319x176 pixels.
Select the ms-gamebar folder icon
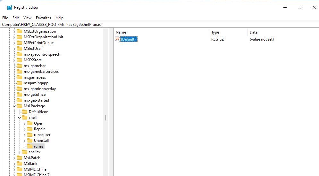[20, 66]
